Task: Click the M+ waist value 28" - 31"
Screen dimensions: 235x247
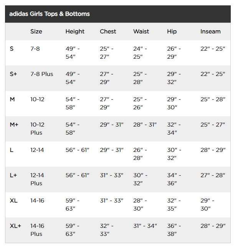Action: [145, 125]
